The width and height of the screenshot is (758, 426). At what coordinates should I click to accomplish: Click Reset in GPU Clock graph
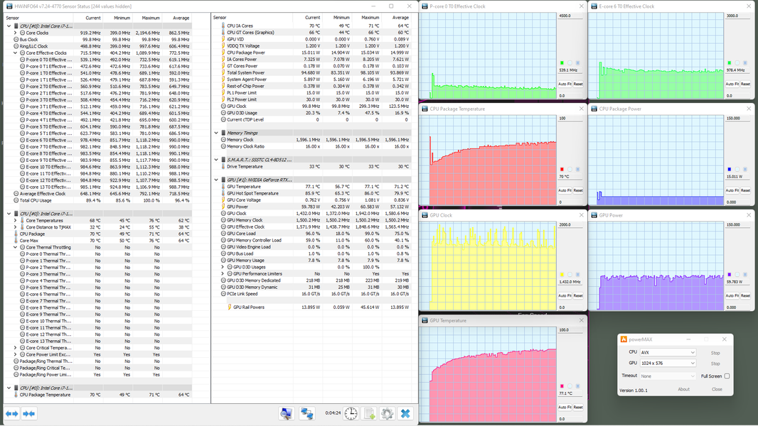click(578, 296)
